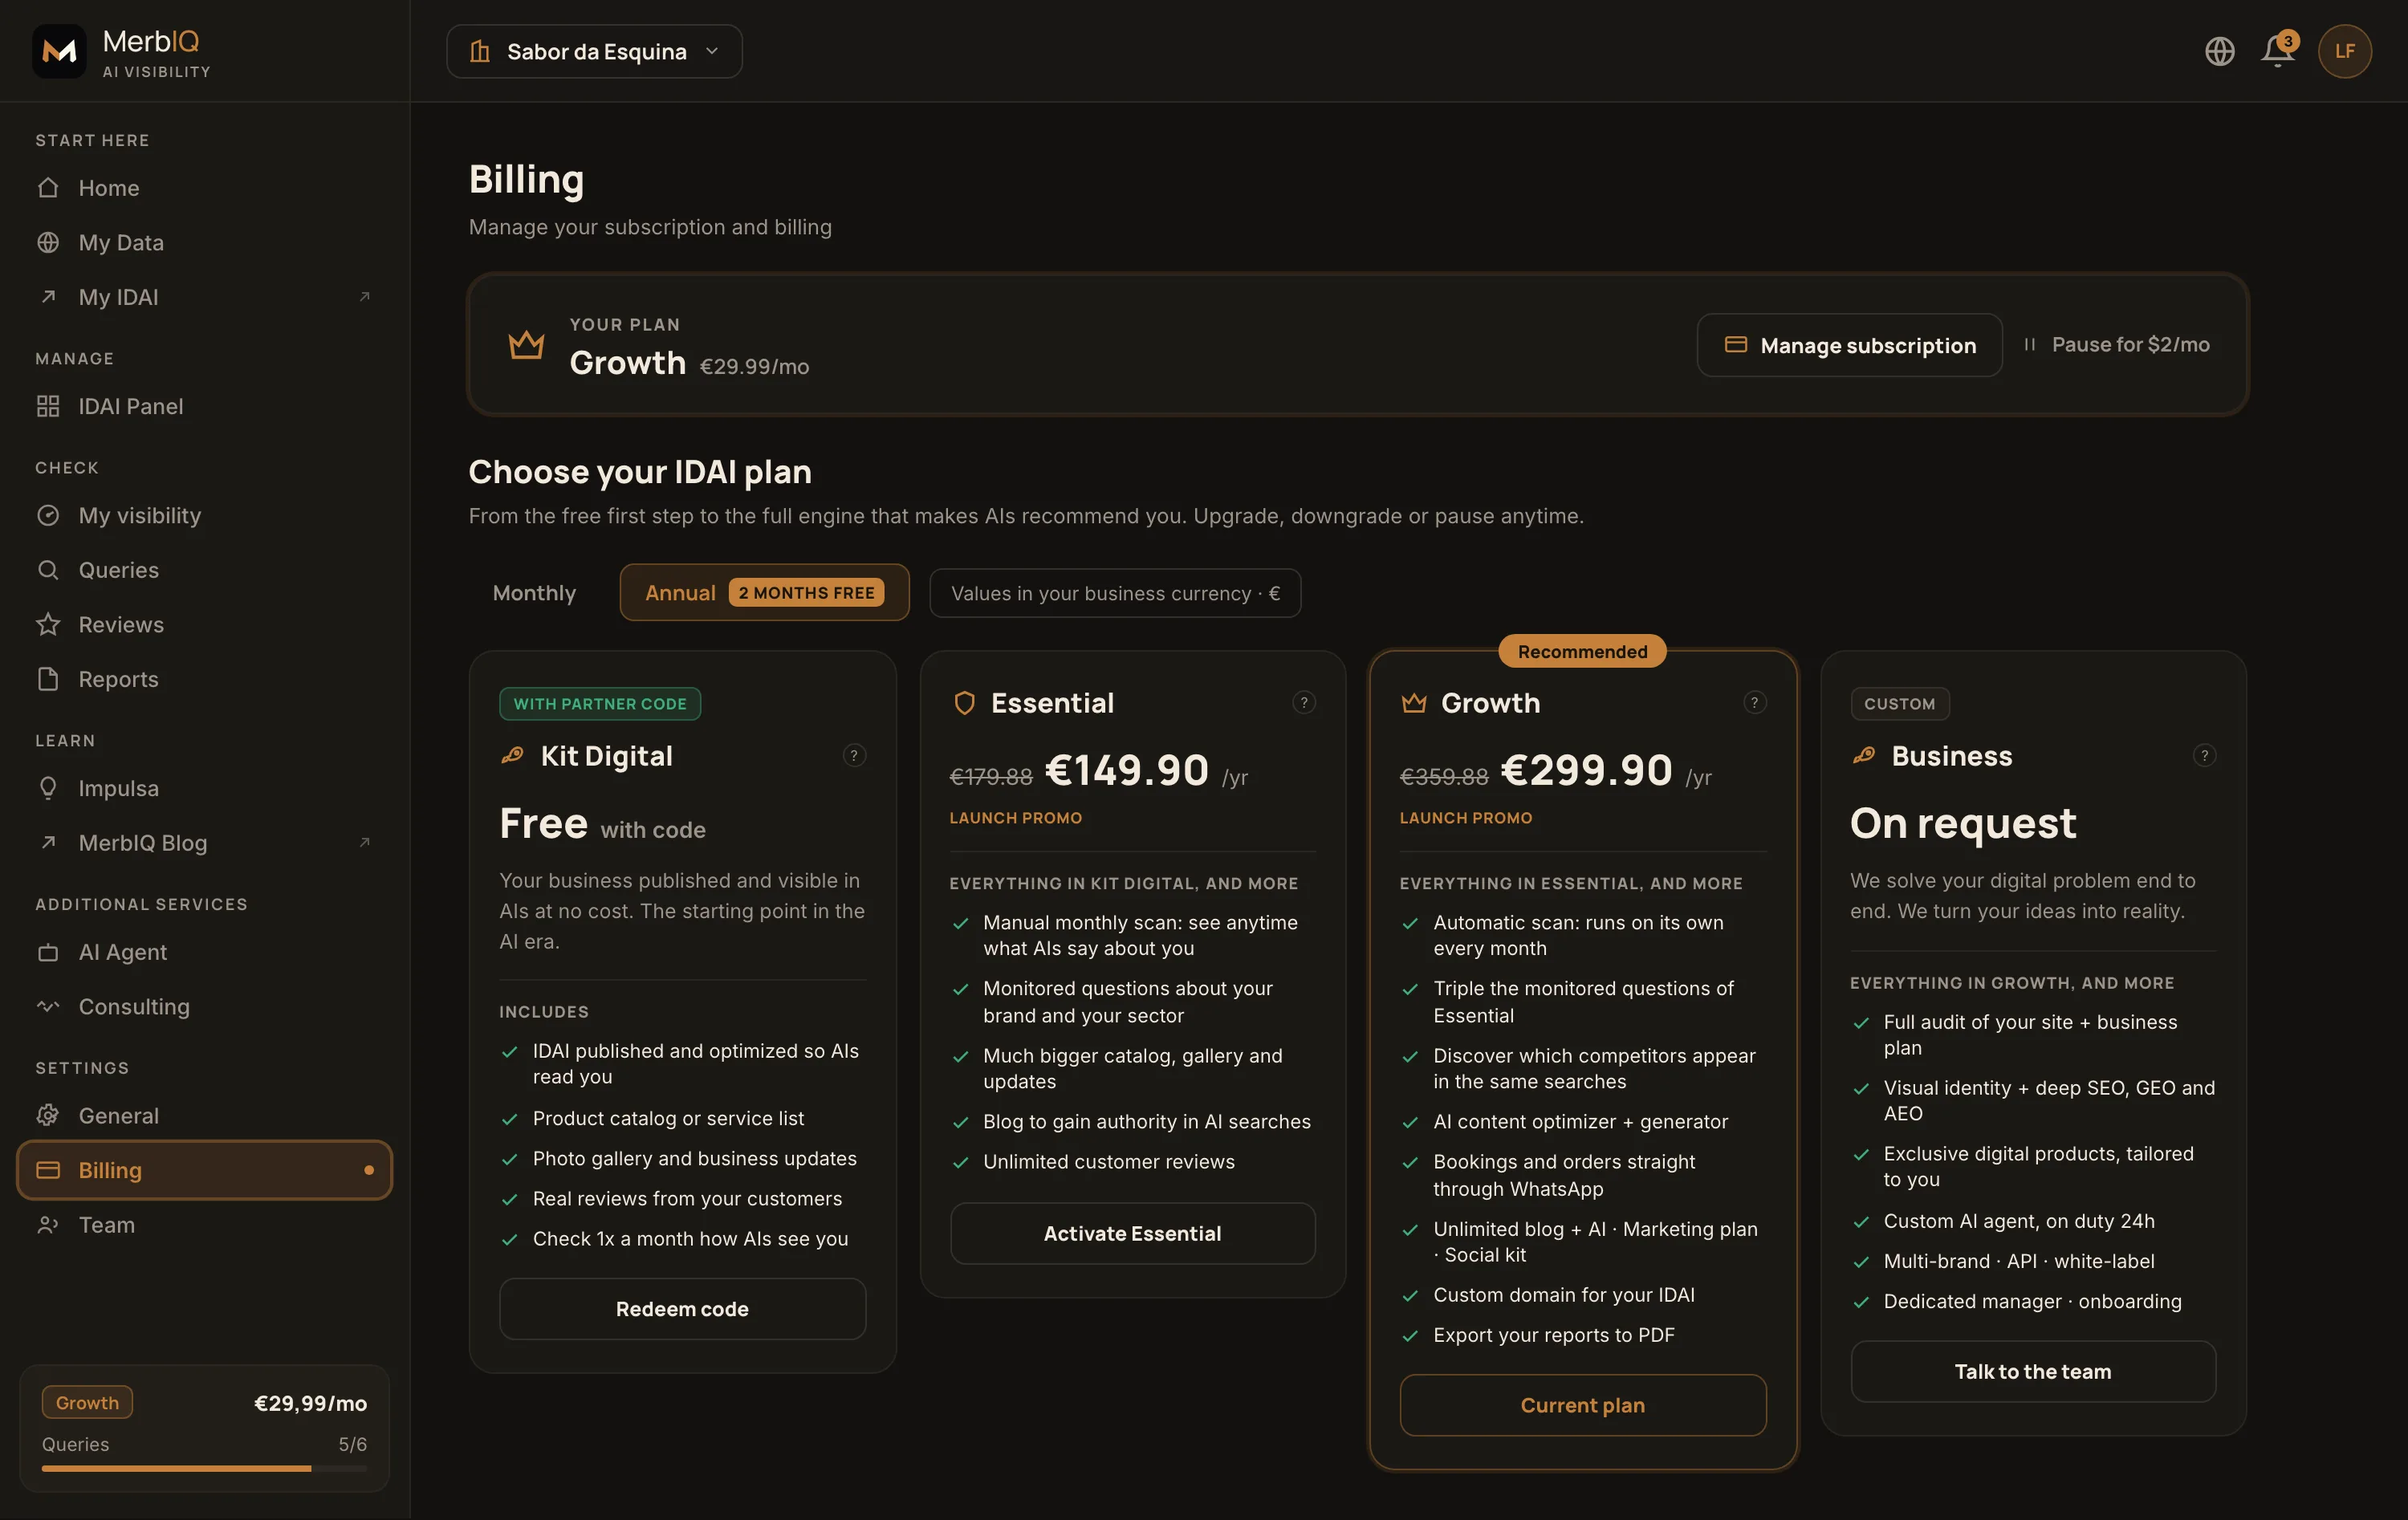2408x1520 pixels.
Task: Open General settings
Action: (x=204, y=1115)
